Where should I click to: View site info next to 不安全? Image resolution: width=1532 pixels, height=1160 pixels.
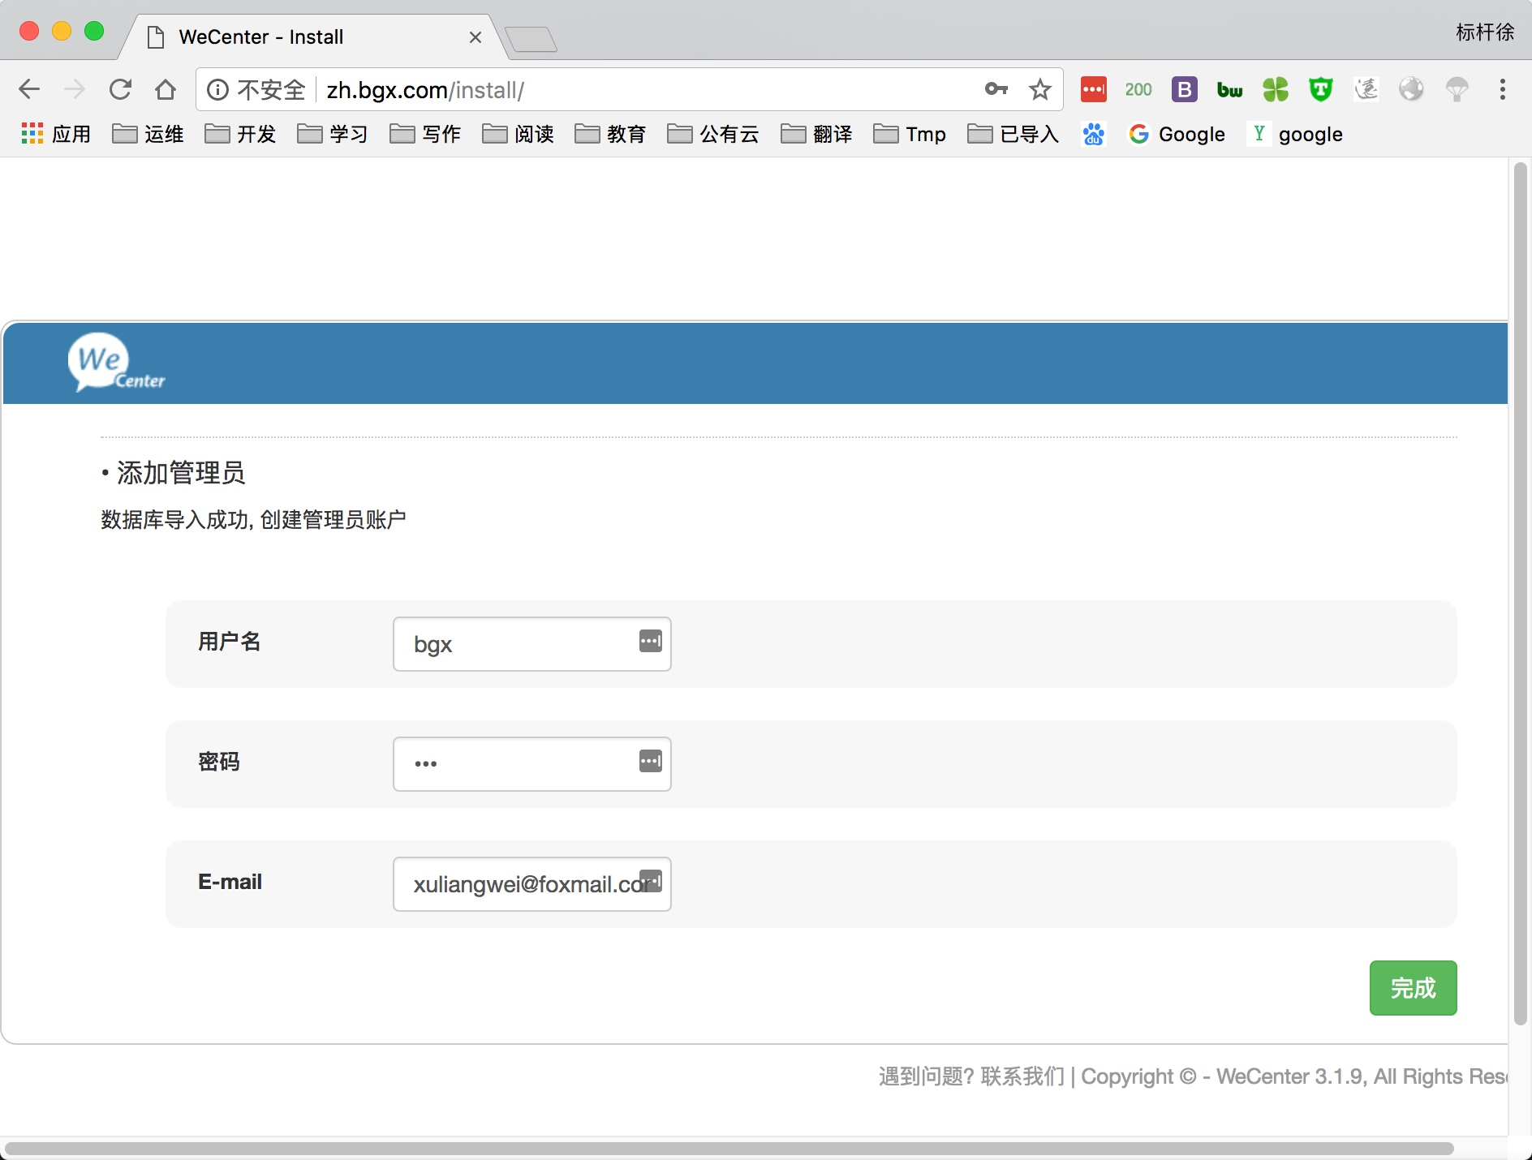pos(217,89)
